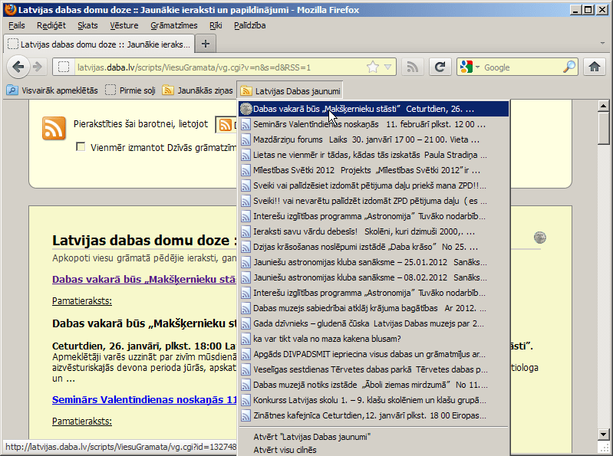Click the forward navigation arrow
The image size is (613, 456).
38,67
